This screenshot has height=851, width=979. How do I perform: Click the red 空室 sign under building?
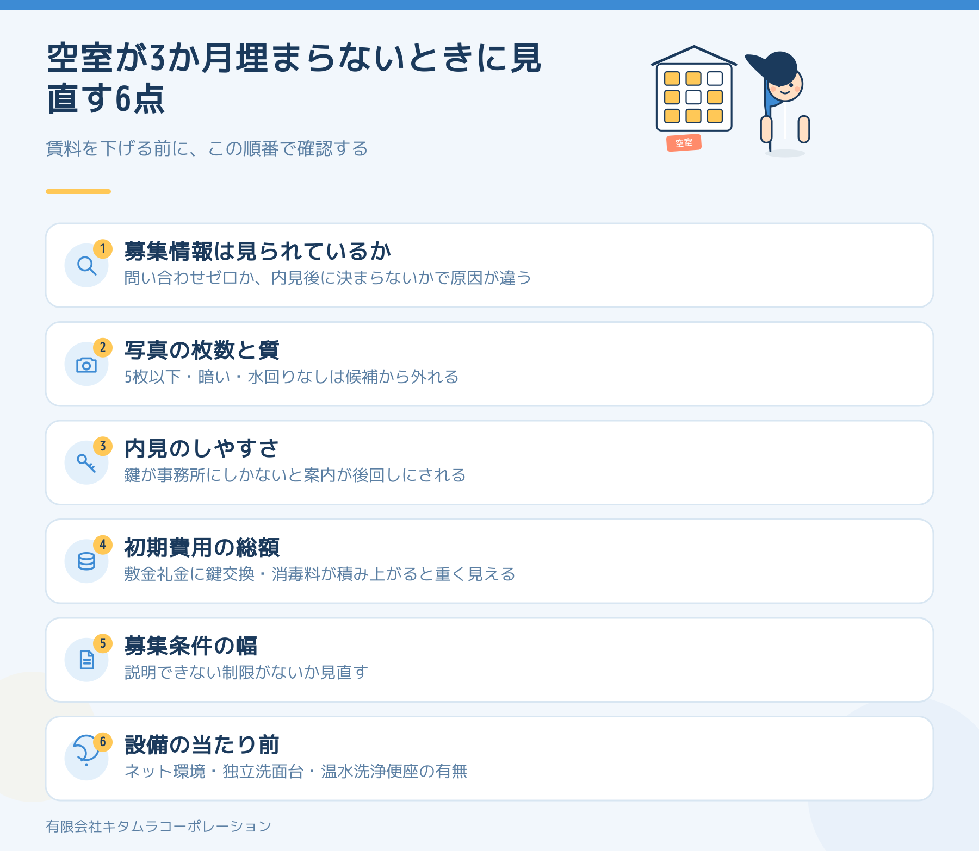point(684,143)
